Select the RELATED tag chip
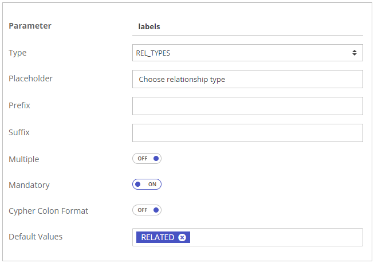The image size is (374, 263). 158,237
